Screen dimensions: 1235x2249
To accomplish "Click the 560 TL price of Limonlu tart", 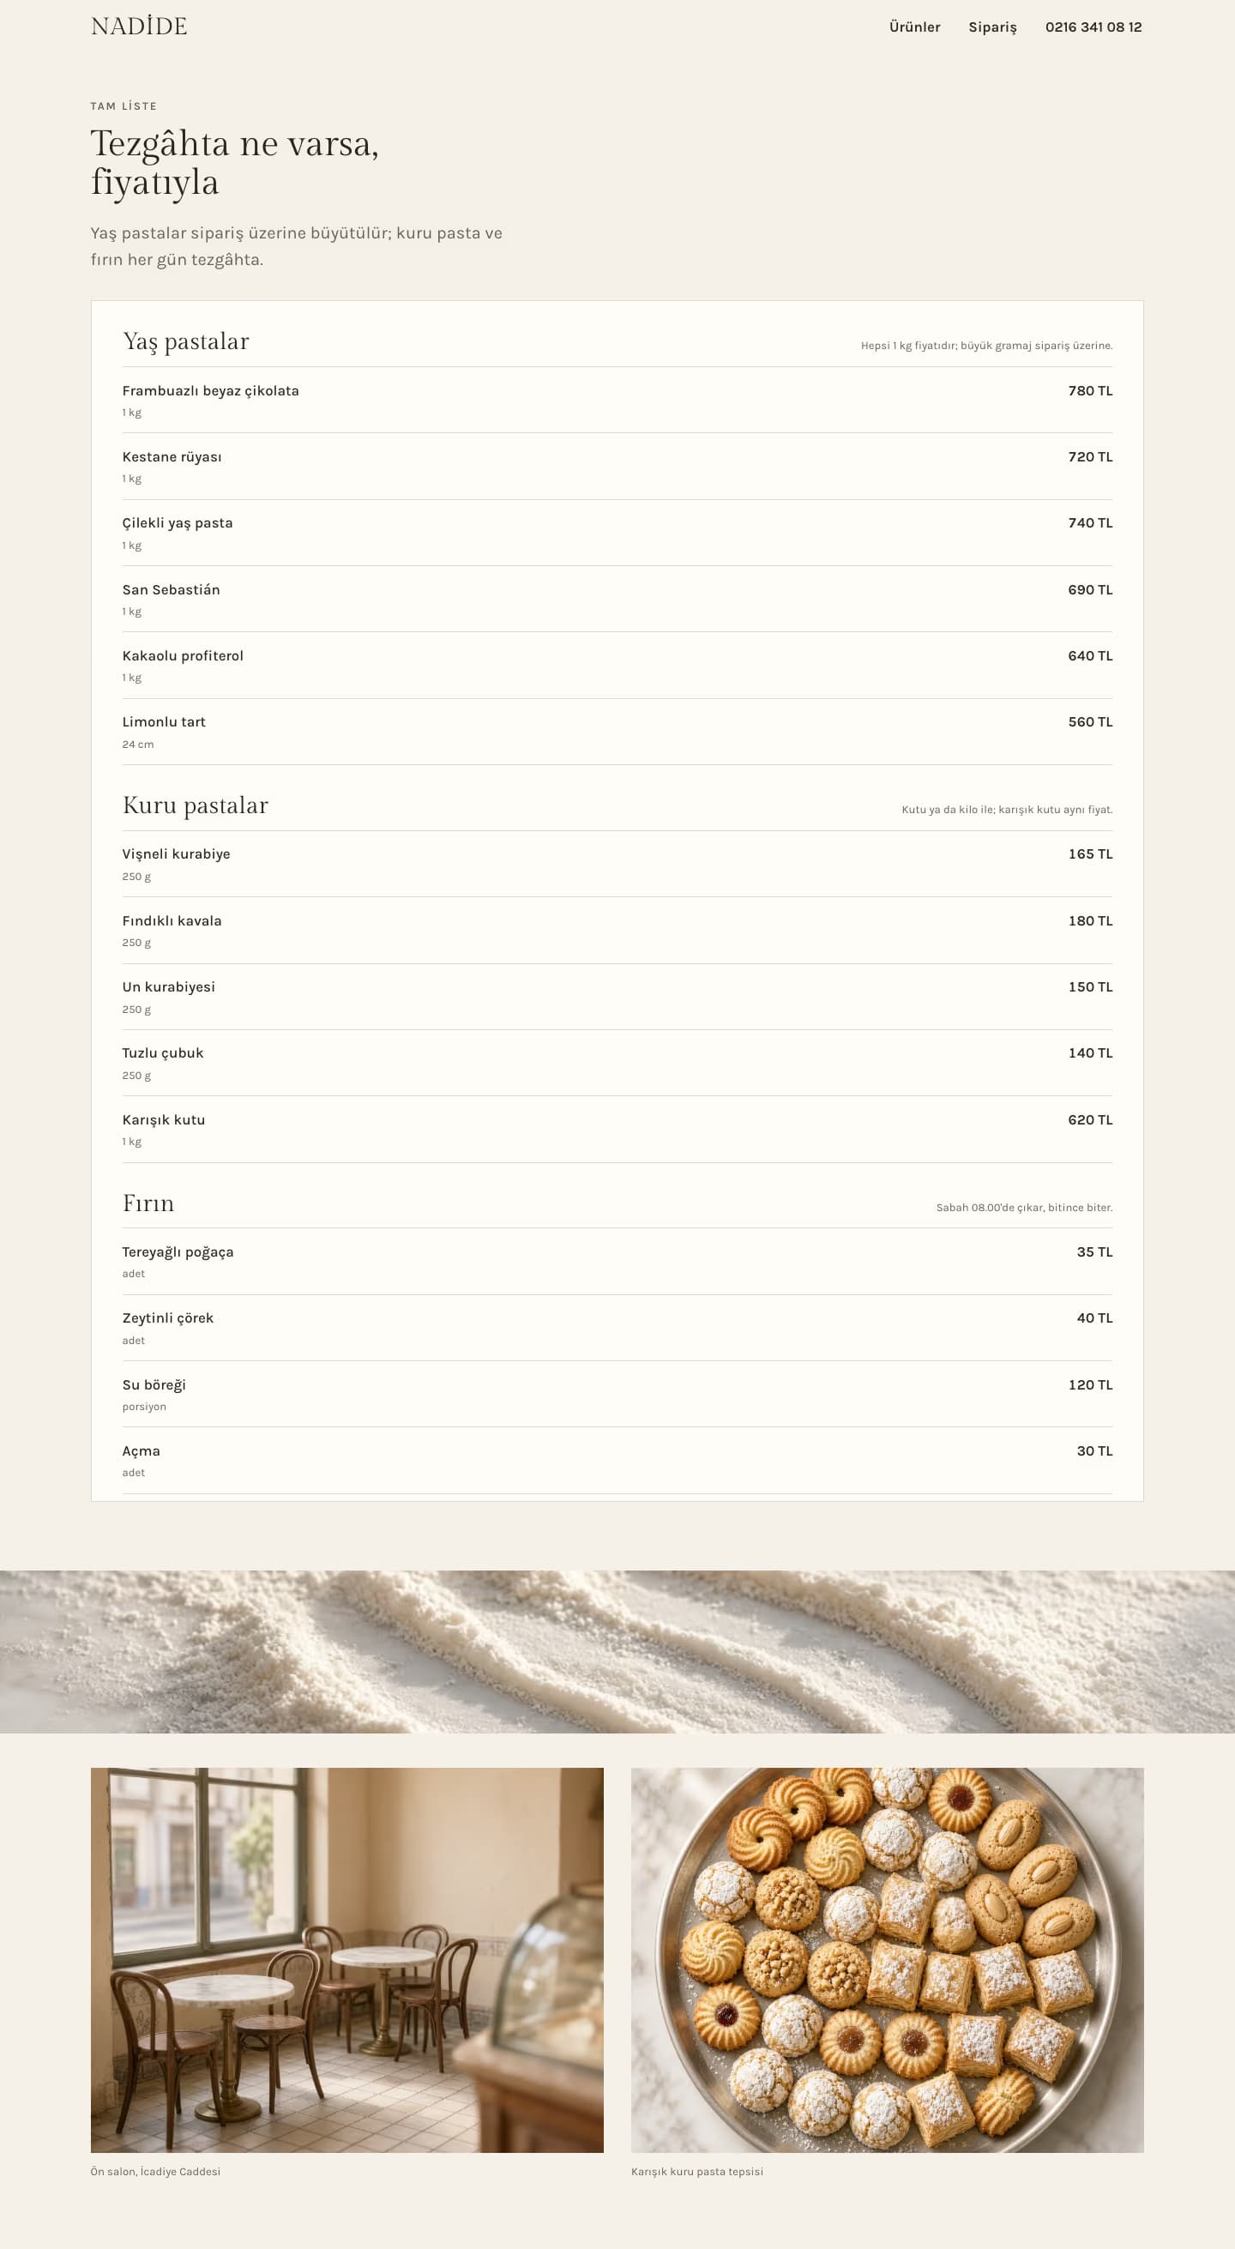I will [1090, 722].
